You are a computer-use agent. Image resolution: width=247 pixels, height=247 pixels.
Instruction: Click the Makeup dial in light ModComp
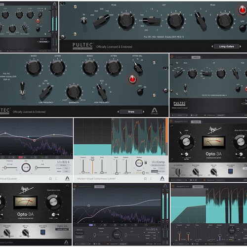[x=139, y=163]
